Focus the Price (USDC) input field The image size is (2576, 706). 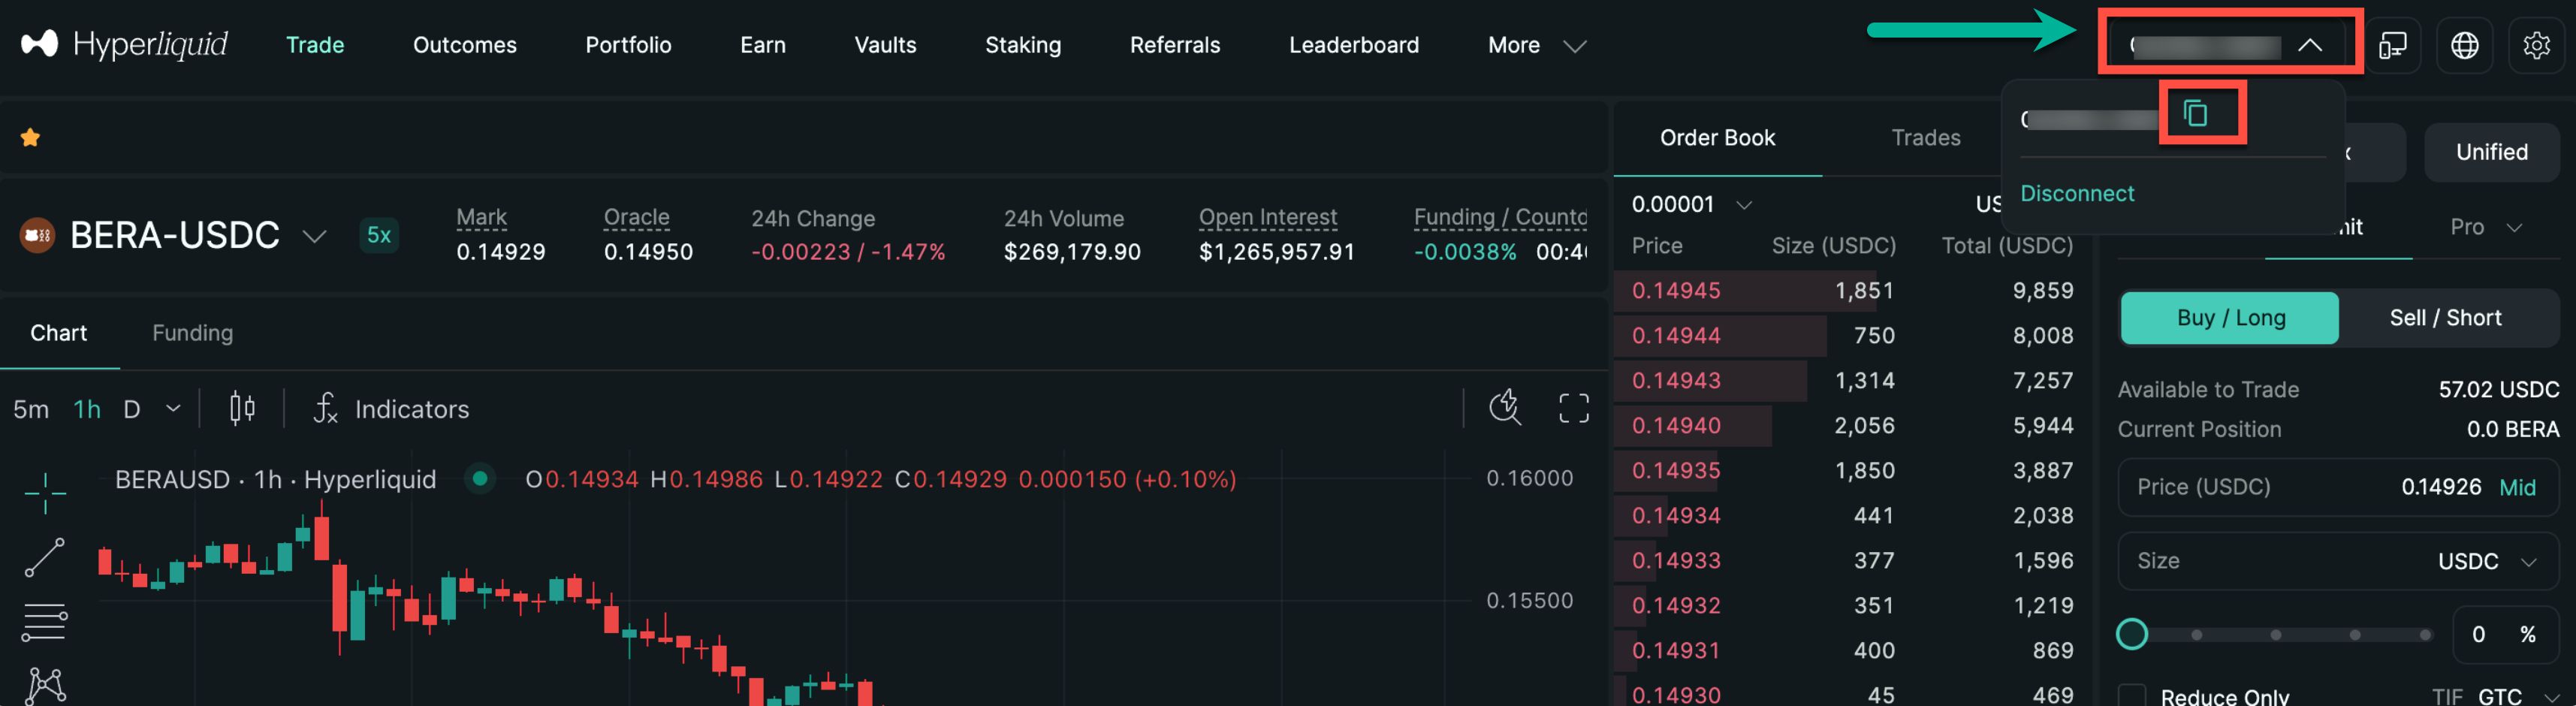(2337, 487)
